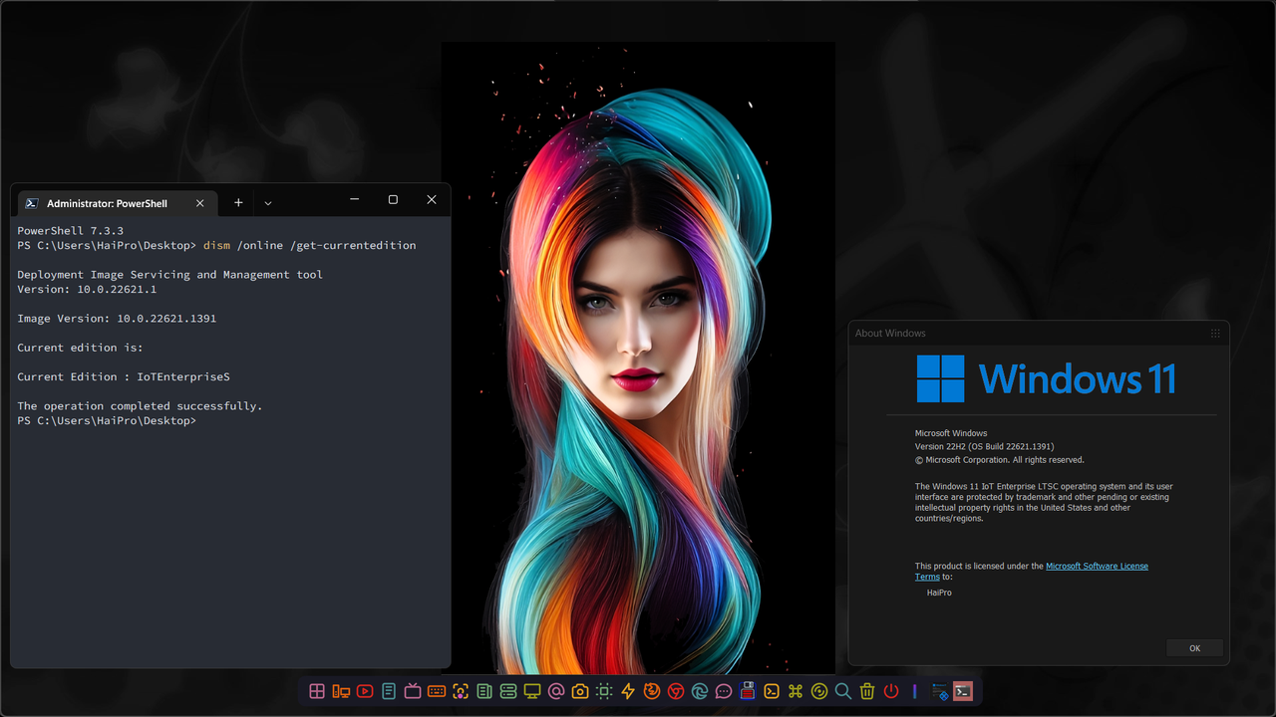Click the colorful hair wallpaper portrait

point(638,358)
